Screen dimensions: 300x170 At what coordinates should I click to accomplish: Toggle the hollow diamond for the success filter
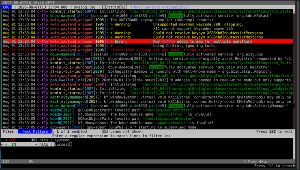[x=6, y=145]
